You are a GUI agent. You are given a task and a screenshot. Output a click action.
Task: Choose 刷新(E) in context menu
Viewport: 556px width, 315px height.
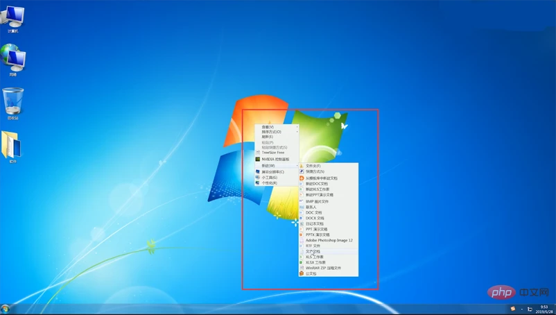click(x=277, y=137)
